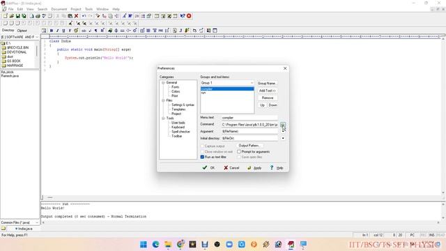Click the Up button in Preferences
Image resolution: width=446 pixels, height=251 pixels.
[262, 105]
